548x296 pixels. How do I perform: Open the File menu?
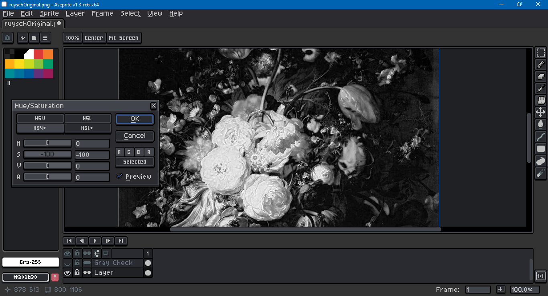pyautogui.click(x=8, y=13)
